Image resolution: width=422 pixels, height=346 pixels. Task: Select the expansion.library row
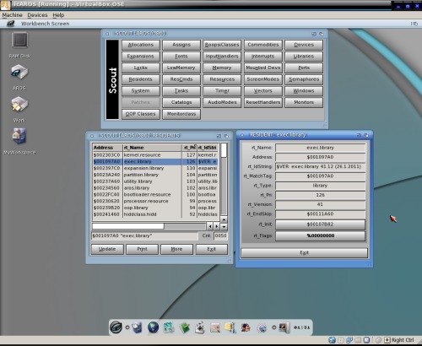(155, 168)
